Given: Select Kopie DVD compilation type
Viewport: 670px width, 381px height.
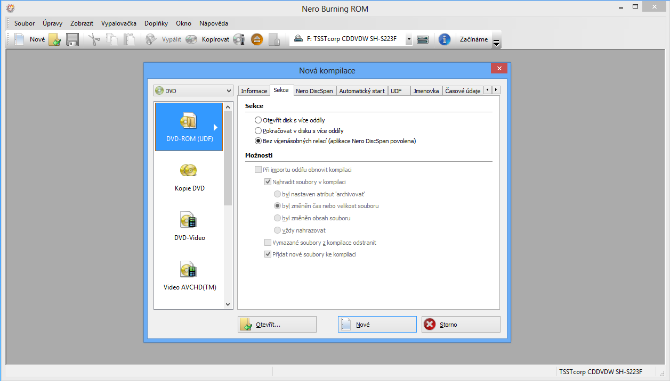Looking at the screenshot, I should (x=189, y=178).
